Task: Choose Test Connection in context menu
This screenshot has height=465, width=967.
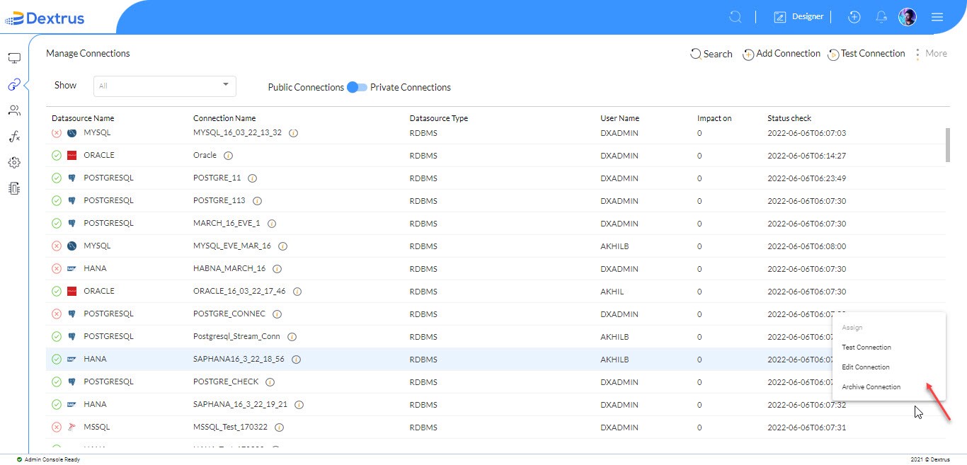Action: [866, 348]
